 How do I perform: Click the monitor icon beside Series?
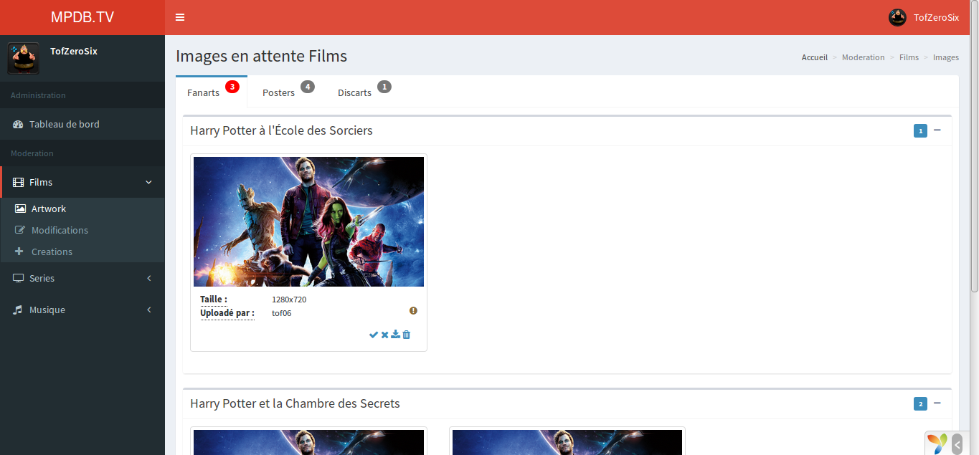pos(19,278)
